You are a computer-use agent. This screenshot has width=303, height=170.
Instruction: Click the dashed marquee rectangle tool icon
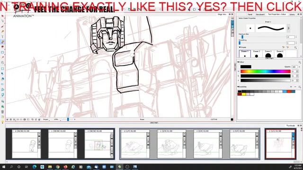point(2,68)
